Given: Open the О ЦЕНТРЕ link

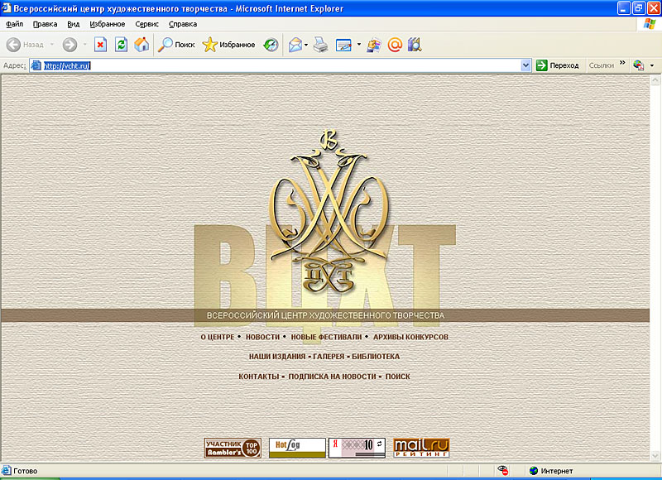Looking at the screenshot, I should click(x=218, y=338).
